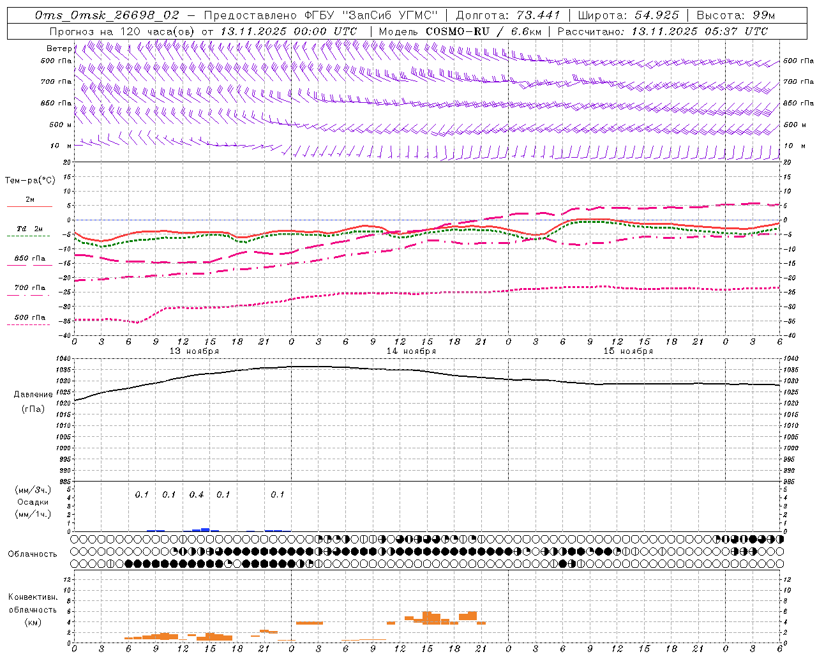Screen dimensions: 817x654
Task: Click the (км) unit label for convective cloud
Action: [x=33, y=622]
